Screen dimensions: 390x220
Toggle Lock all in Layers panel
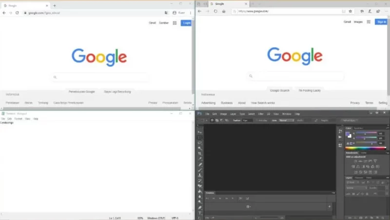(367, 194)
